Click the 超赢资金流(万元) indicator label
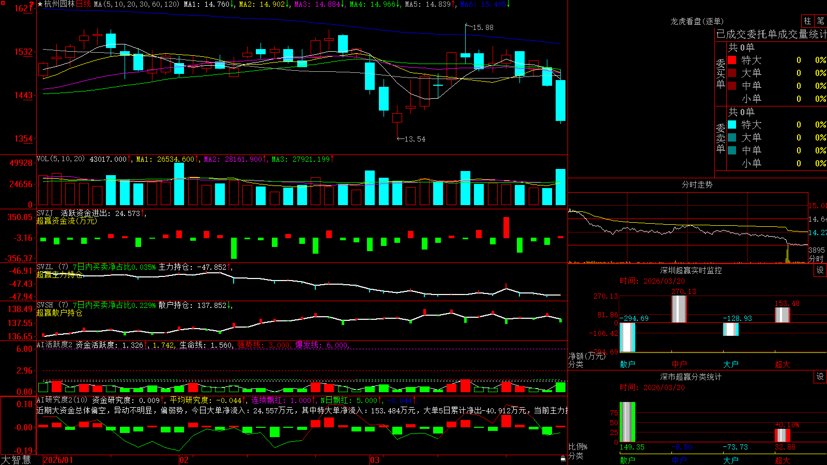 click(x=67, y=221)
